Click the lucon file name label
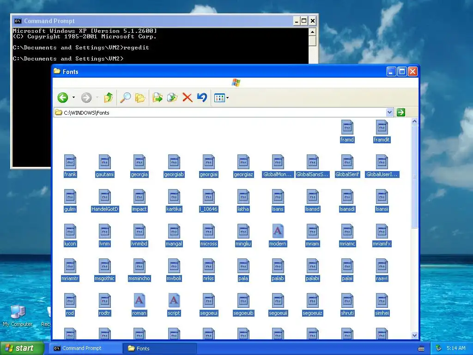The image size is (473, 355). tap(70, 244)
